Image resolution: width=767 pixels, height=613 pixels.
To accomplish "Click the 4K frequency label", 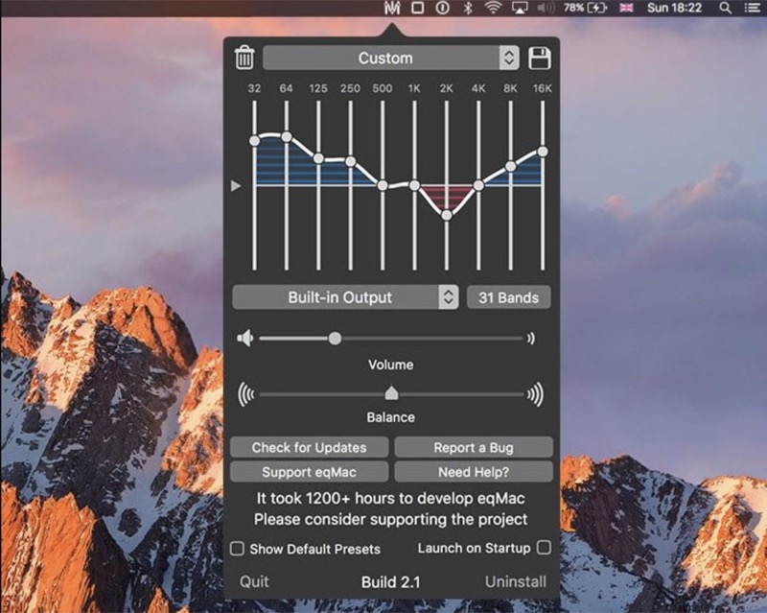I will 478,88.
